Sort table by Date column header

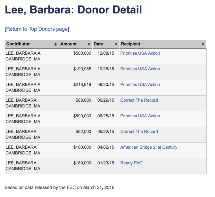point(98,44)
